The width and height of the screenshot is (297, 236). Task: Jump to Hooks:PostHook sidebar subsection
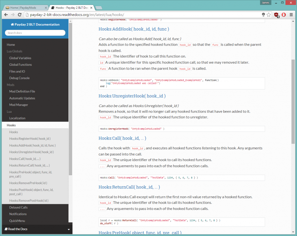pyautogui.click(x=31, y=192)
